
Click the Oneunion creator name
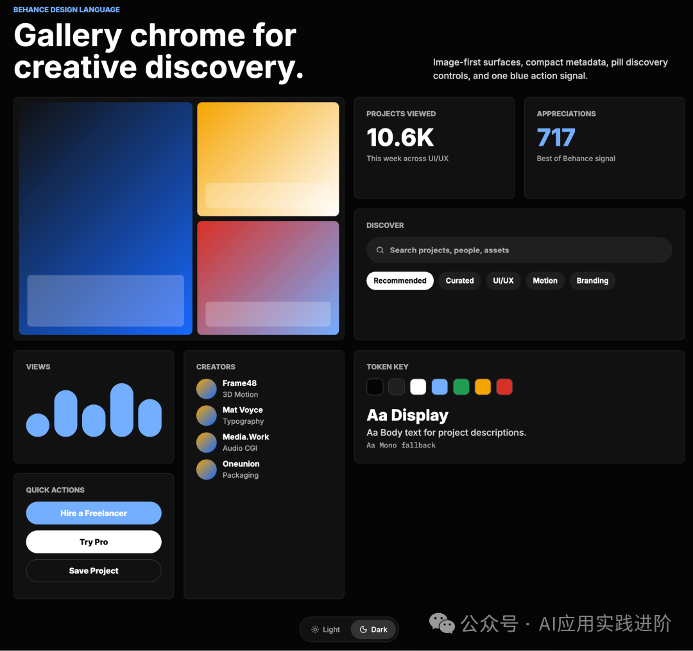tap(241, 464)
